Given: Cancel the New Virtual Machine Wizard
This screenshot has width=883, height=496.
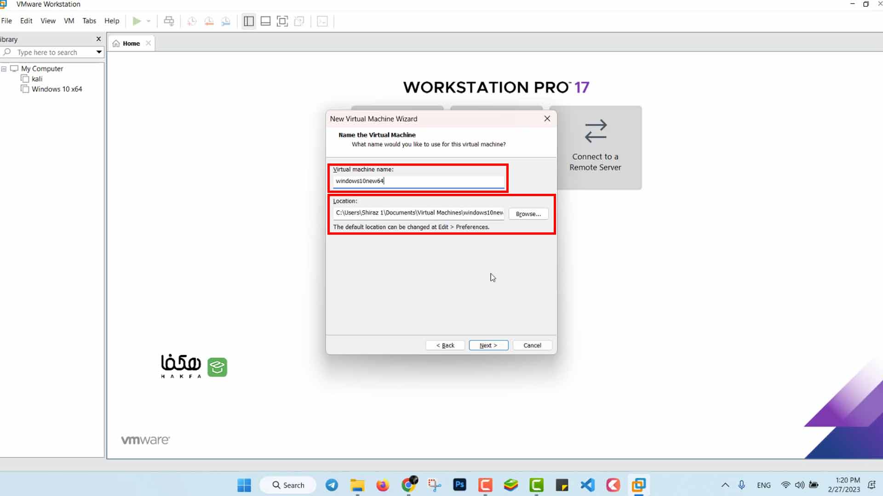Looking at the screenshot, I should [x=532, y=345].
